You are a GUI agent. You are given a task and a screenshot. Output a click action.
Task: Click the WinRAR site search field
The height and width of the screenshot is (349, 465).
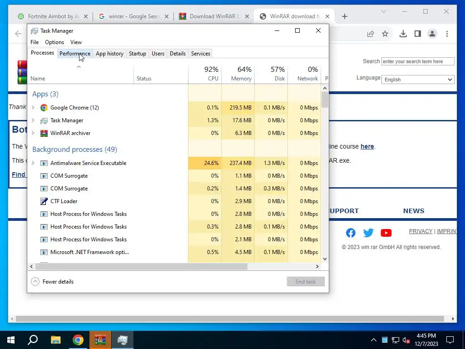tap(418, 61)
